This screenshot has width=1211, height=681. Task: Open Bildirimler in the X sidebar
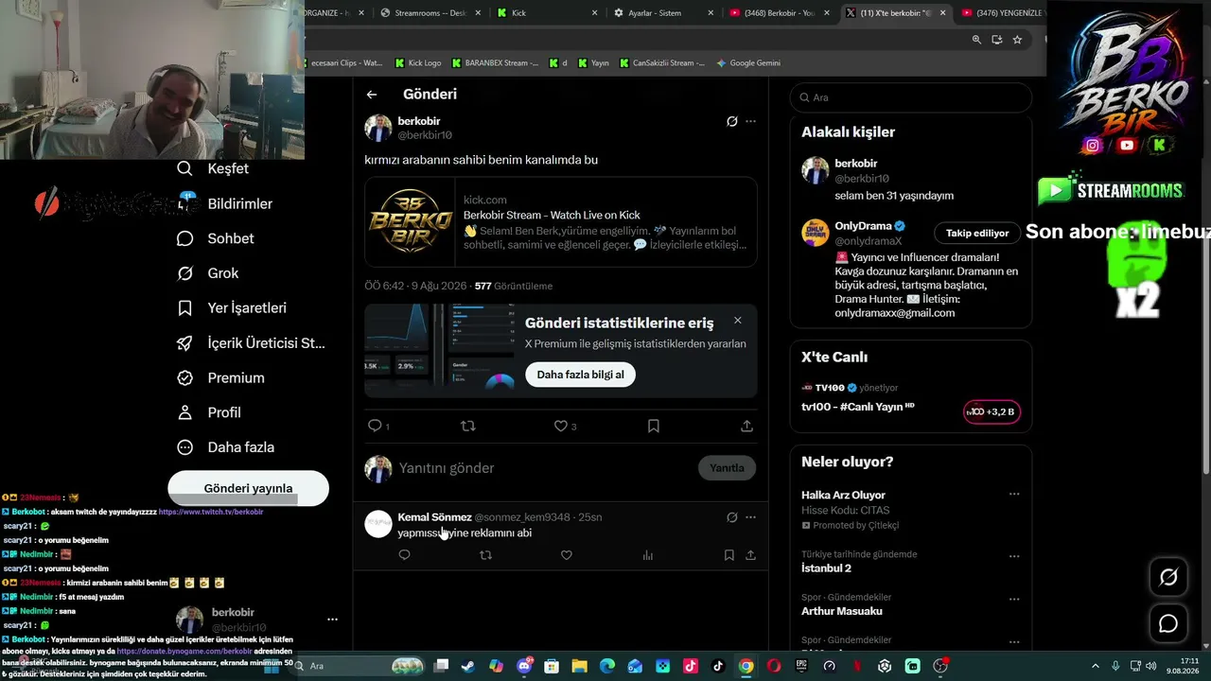pyautogui.click(x=225, y=203)
